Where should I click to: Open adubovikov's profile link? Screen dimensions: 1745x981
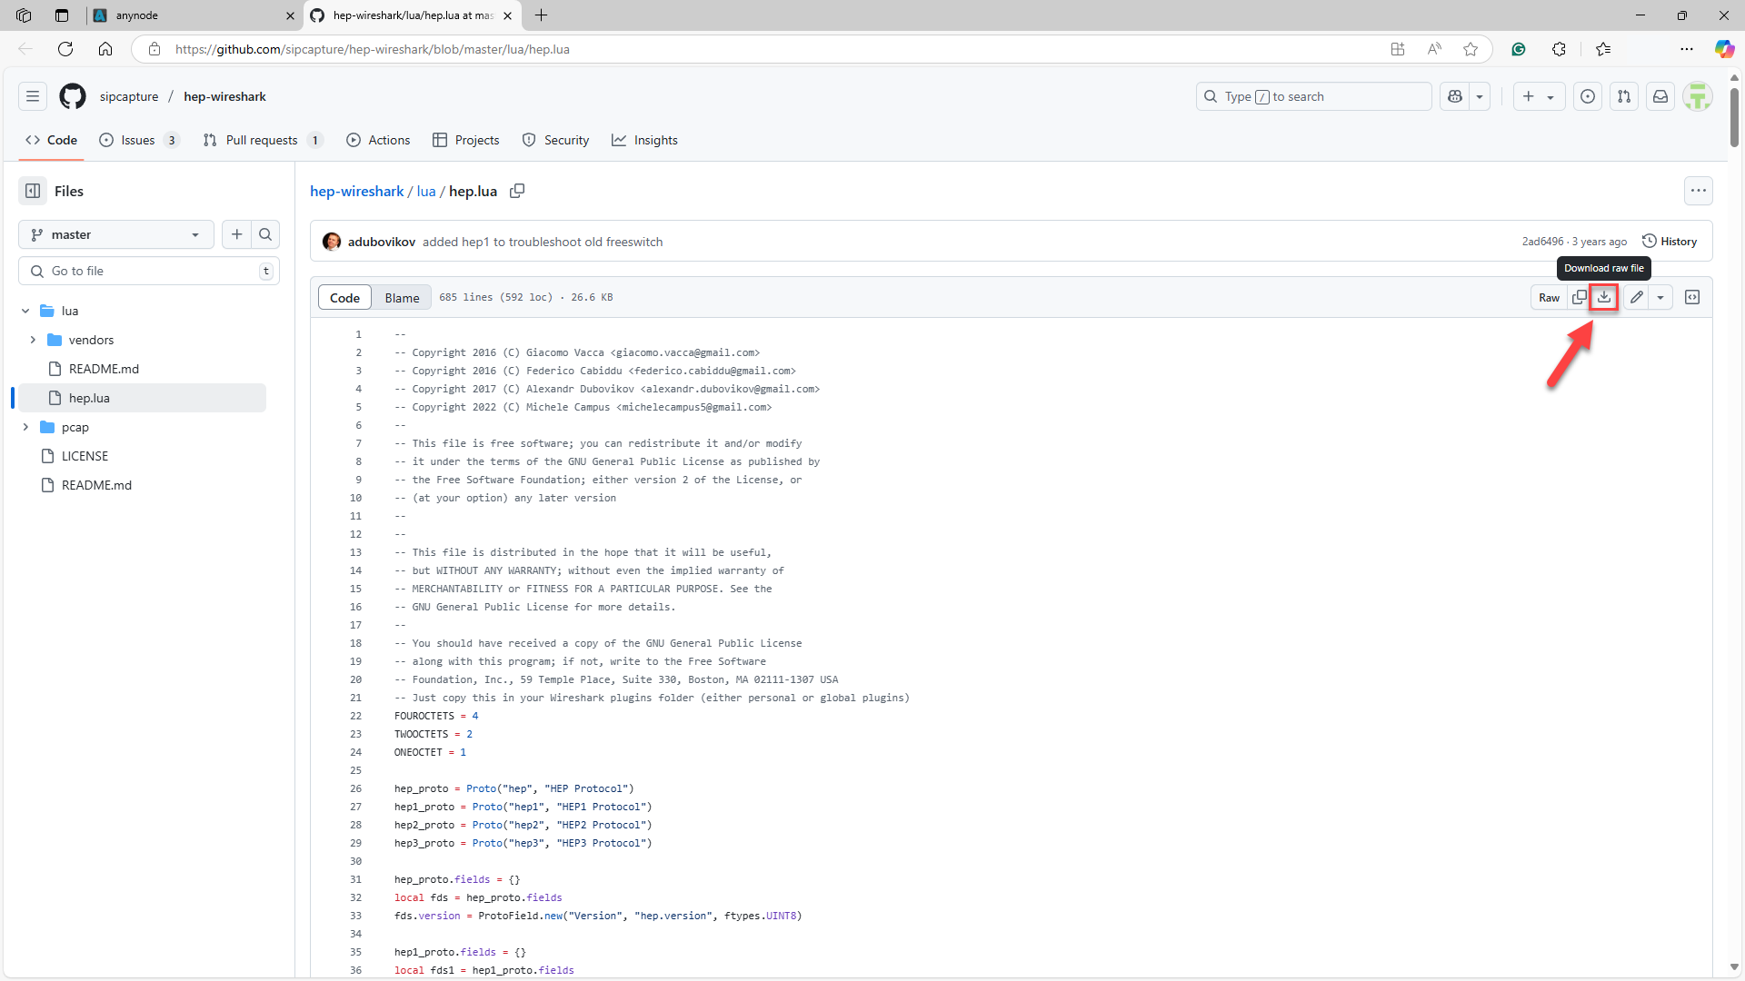[x=381, y=242]
